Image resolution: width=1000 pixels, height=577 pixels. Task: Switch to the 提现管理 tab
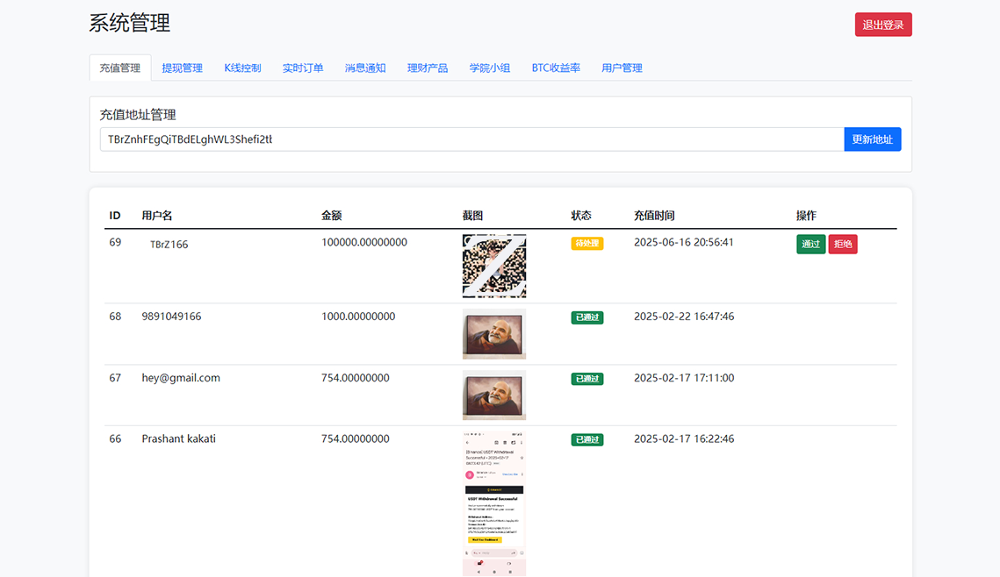(182, 68)
